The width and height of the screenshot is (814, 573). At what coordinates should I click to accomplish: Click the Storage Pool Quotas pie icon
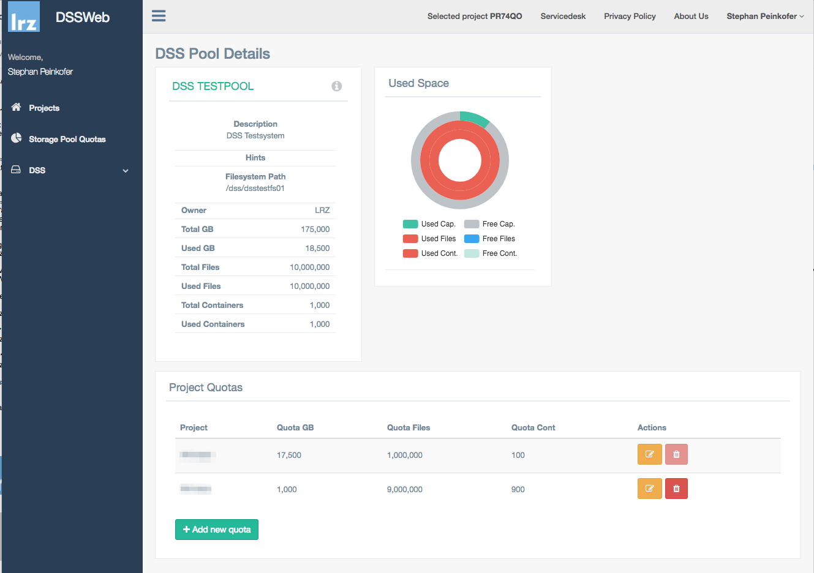(17, 138)
